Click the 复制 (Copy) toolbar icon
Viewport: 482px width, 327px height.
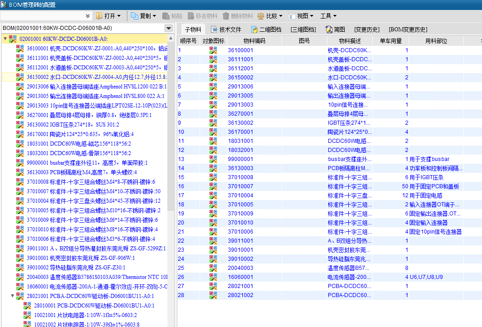tap(135, 16)
